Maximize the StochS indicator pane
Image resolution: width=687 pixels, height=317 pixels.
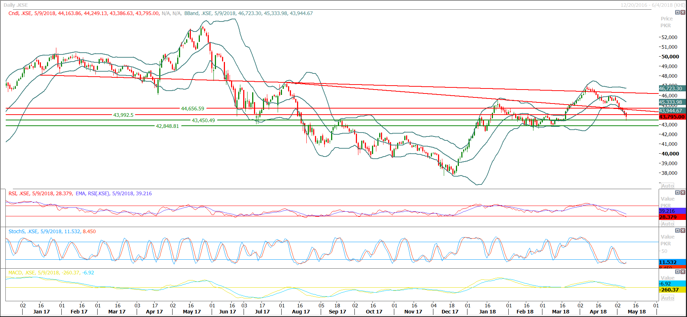677,231
